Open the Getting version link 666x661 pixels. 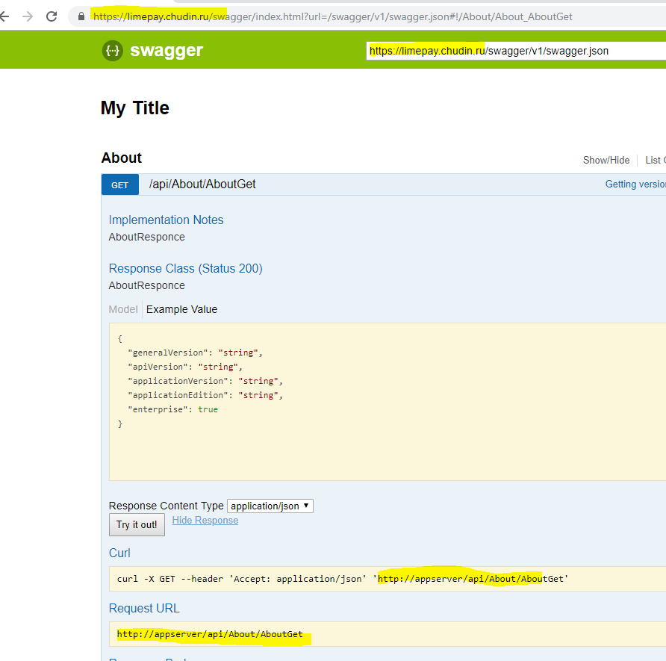tap(635, 184)
